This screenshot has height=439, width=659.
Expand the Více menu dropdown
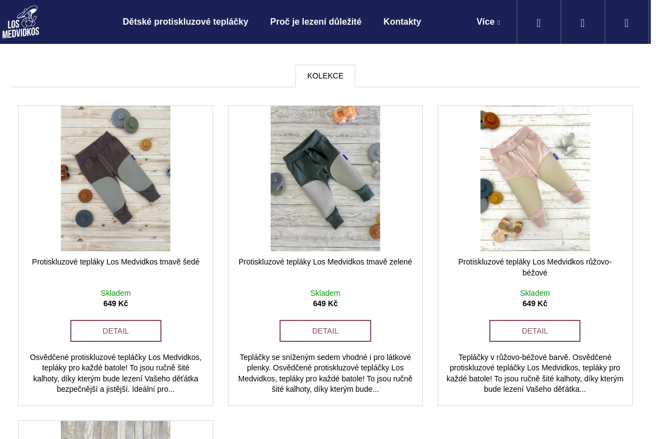click(488, 22)
